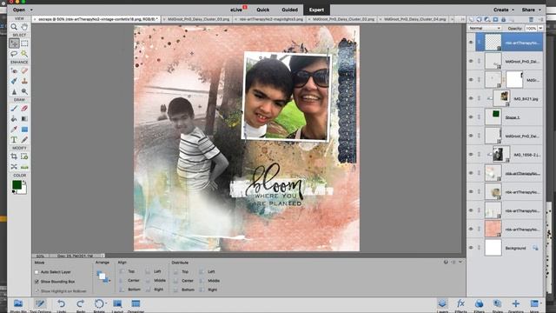Select the Zoom tool
This screenshot has height=313, width=556.
tap(14, 27)
